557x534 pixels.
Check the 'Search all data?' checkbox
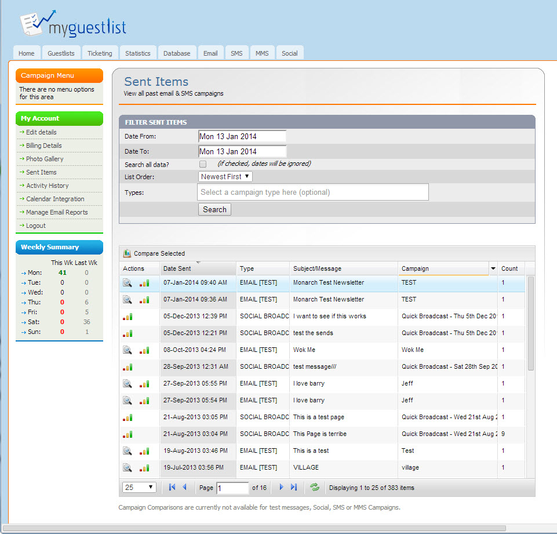[203, 164]
